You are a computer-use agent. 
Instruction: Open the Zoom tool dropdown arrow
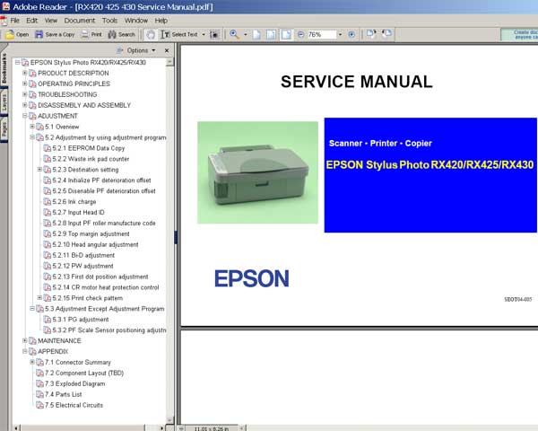tap(245, 34)
